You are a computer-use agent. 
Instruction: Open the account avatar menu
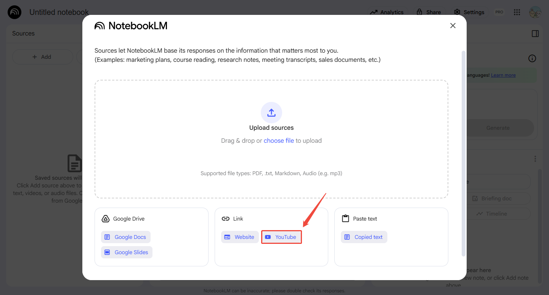[535, 12]
